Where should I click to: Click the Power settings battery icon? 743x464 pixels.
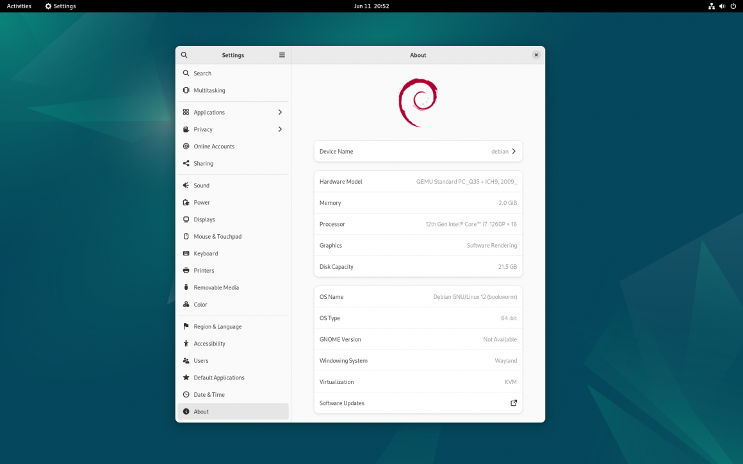tap(185, 202)
